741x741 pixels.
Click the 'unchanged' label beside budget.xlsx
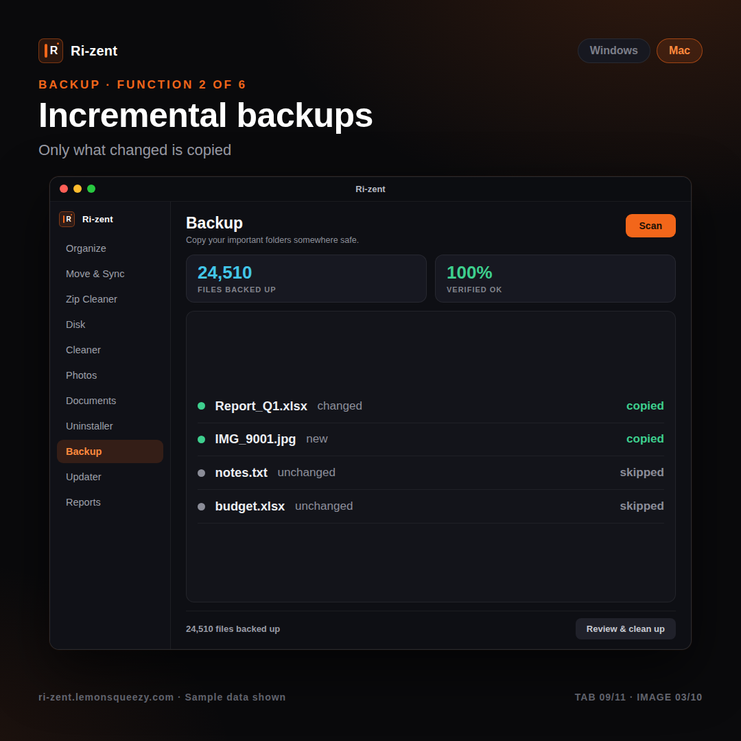[x=324, y=506]
